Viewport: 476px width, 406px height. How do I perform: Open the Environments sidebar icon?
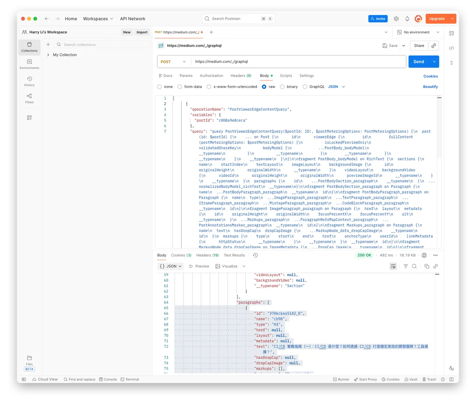pyautogui.click(x=29, y=64)
